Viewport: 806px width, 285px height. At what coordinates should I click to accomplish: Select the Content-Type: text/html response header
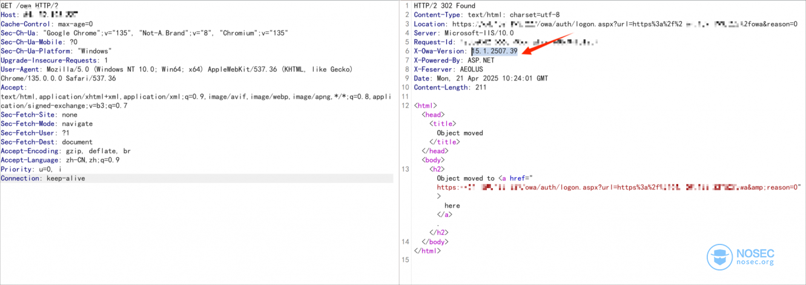487,15
